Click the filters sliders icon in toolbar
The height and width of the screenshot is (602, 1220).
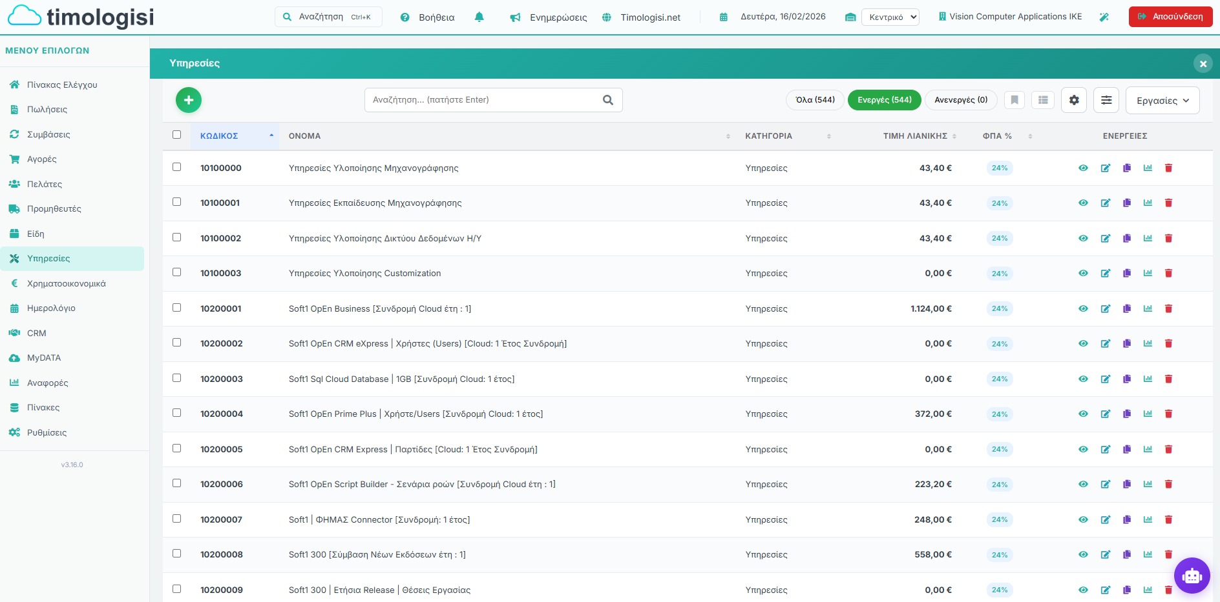1106,100
